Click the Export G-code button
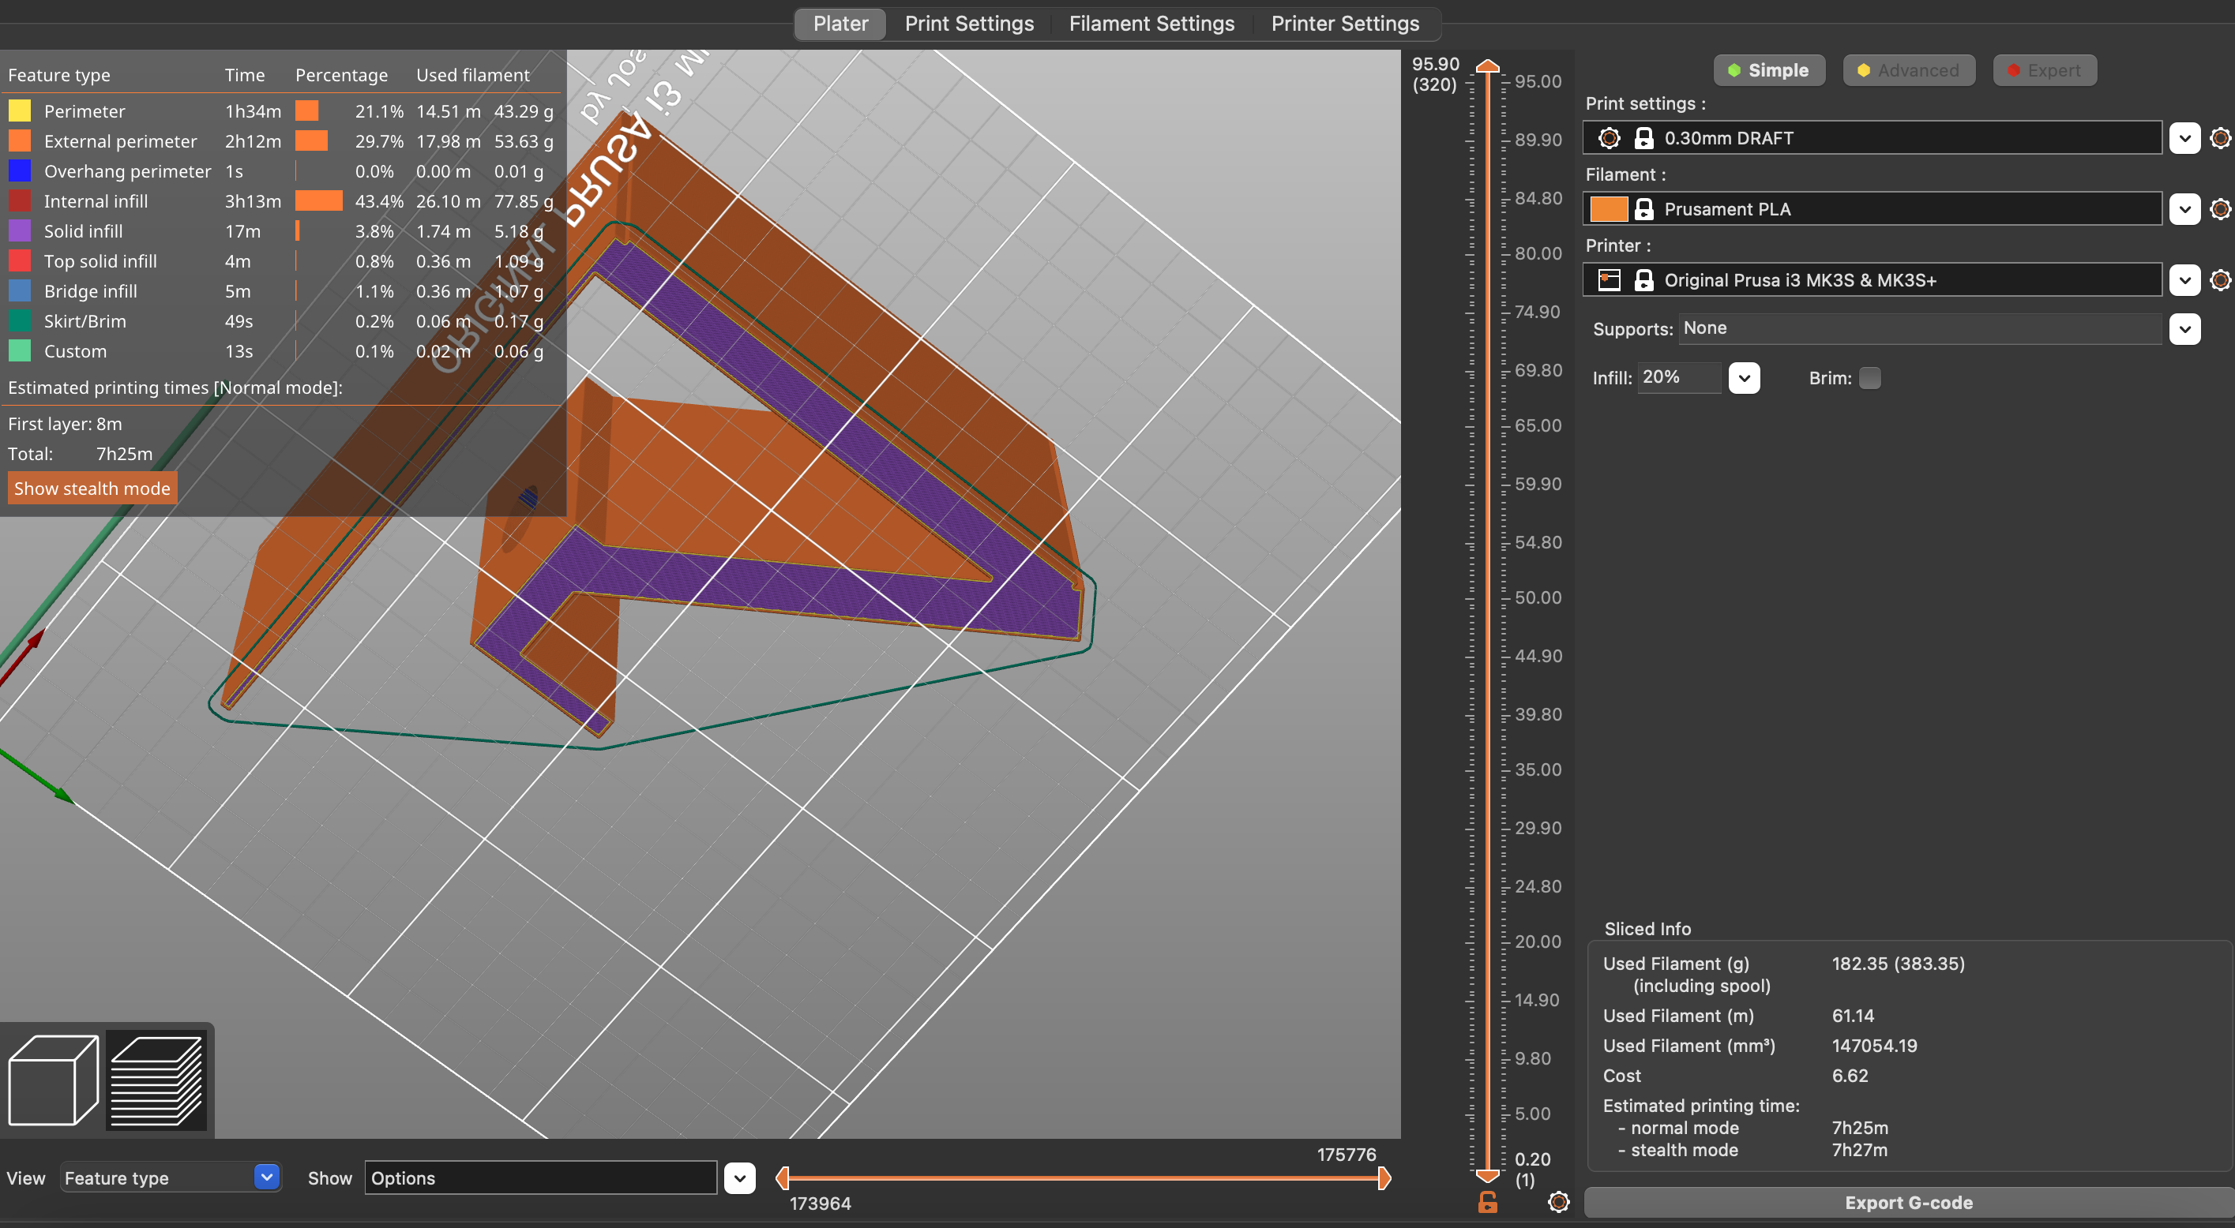 (x=1909, y=1202)
